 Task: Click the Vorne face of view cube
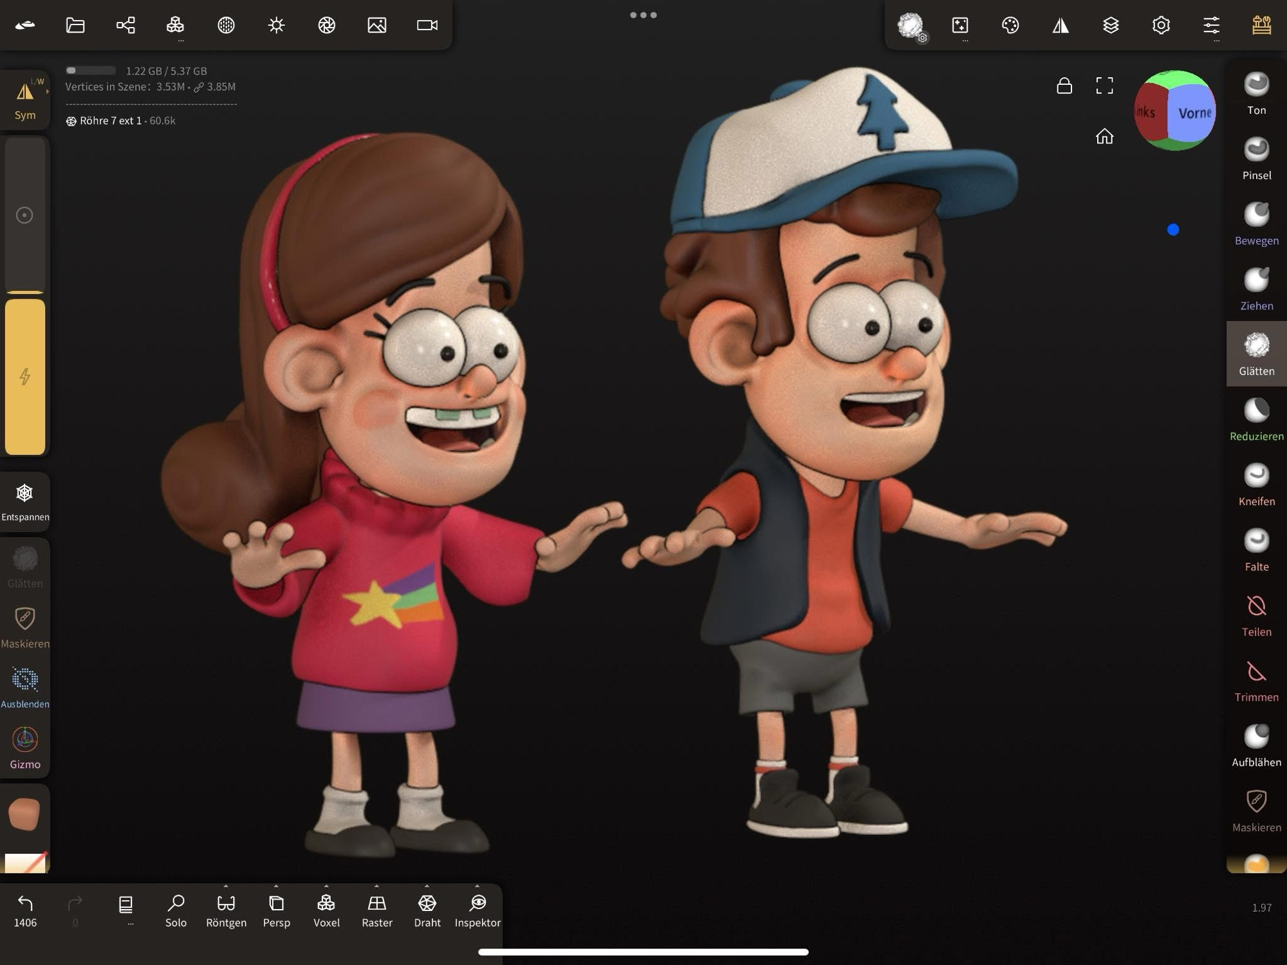tap(1194, 113)
